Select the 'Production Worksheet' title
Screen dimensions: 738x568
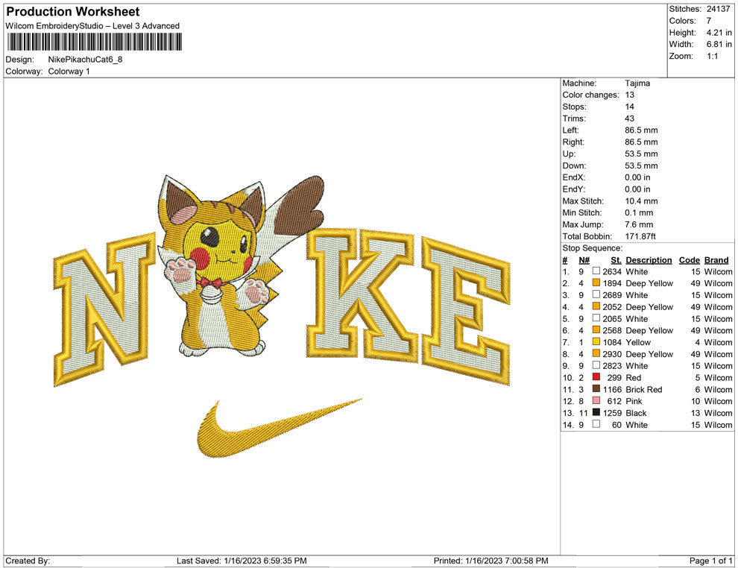point(73,12)
